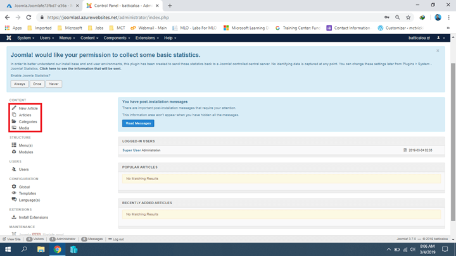
Task: Click the Always statistics button
Action: pyautogui.click(x=20, y=84)
